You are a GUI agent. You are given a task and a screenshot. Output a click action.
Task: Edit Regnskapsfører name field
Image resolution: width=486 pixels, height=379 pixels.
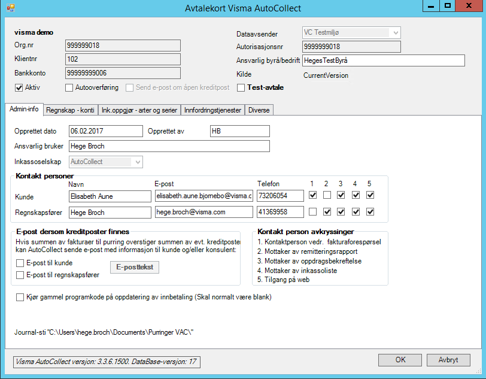(x=110, y=213)
